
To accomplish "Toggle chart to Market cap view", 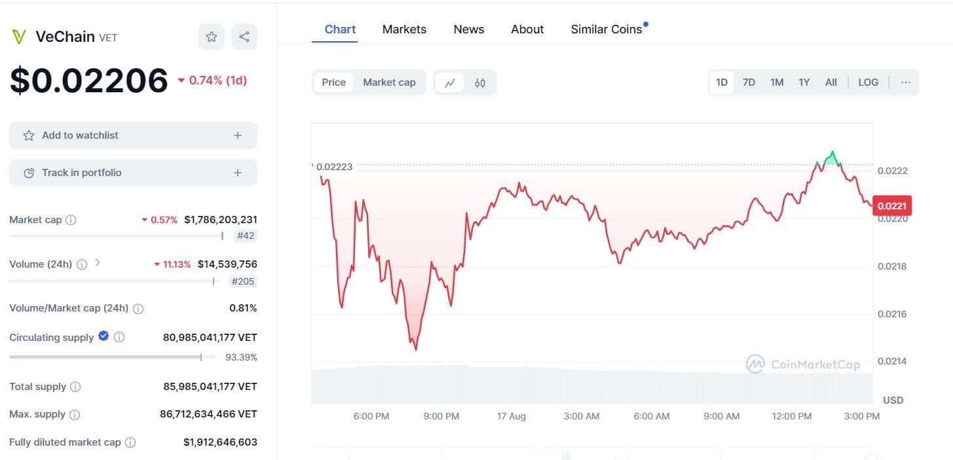I will pyautogui.click(x=389, y=82).
